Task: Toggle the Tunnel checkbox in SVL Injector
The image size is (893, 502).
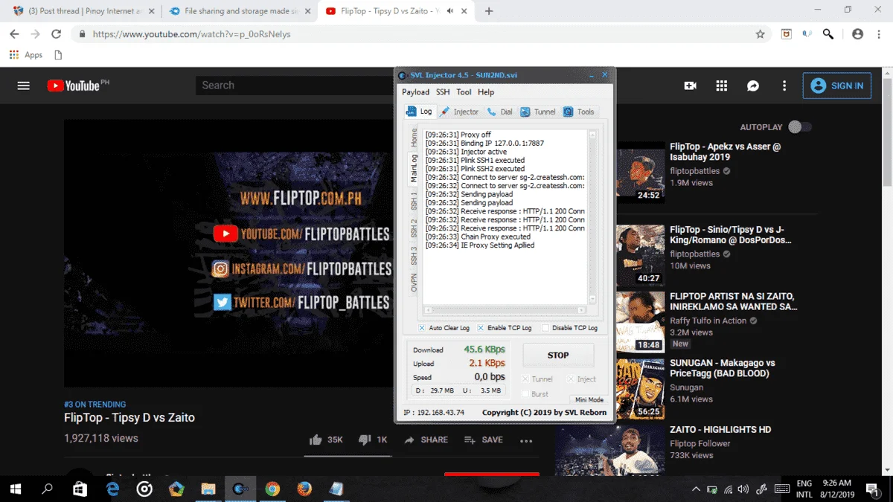Action: point(537,379)
